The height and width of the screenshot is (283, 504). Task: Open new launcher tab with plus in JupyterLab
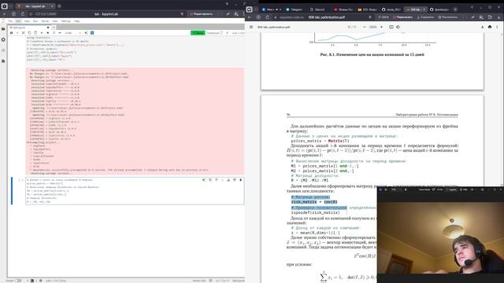coord(54,28)
